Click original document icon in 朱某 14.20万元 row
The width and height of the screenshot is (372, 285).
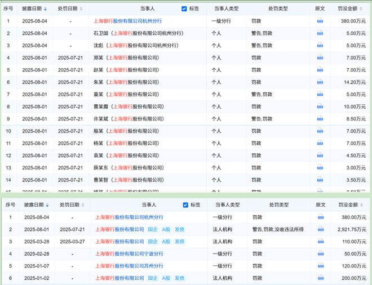coord(320,82)
